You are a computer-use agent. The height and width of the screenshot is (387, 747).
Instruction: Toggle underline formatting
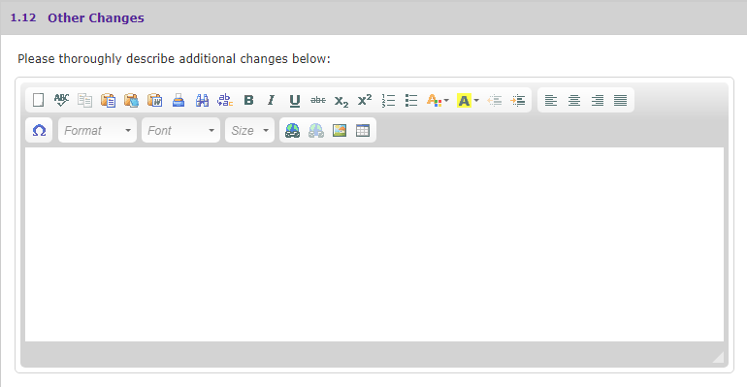[294, 101]
